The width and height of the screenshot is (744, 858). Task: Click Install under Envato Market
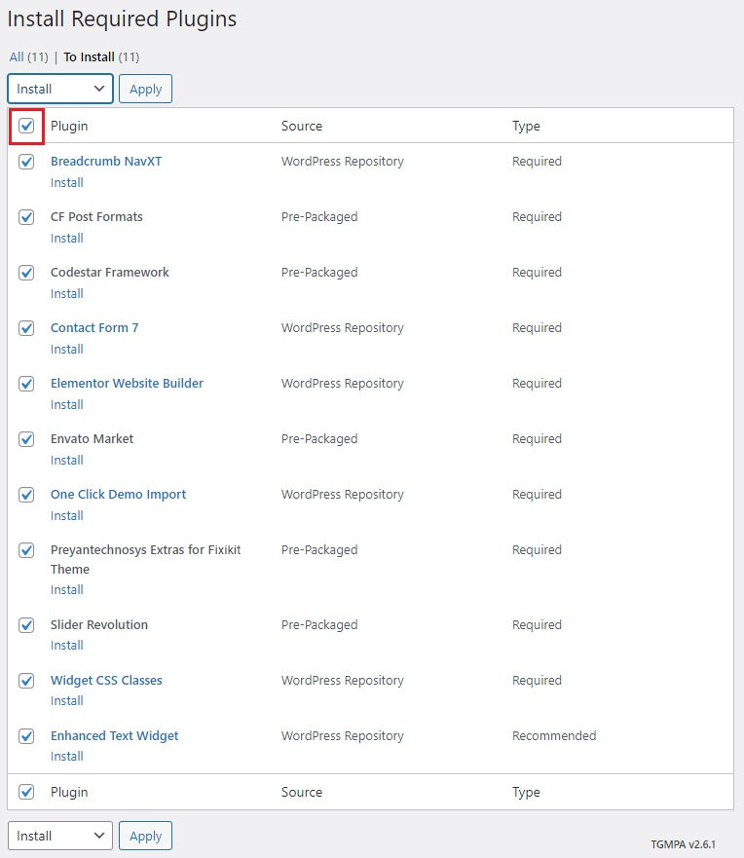pyautogui.click(x=67, y=461)
